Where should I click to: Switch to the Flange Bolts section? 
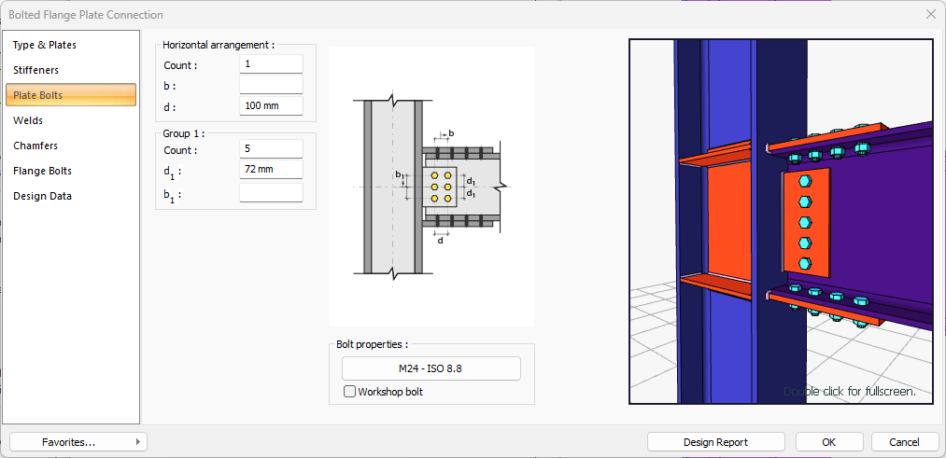pyautogui.click(x=71, y=171)
